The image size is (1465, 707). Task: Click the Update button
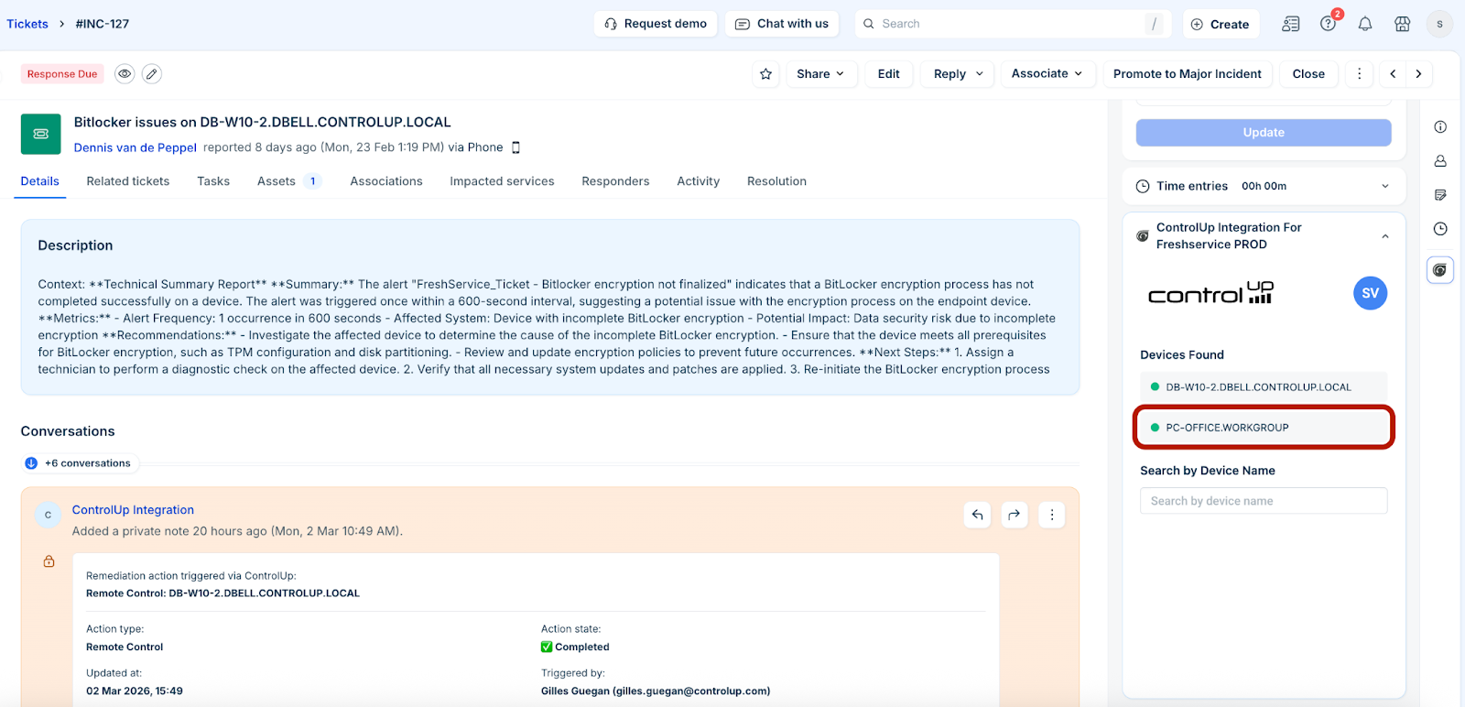(x=1264, y=133)
